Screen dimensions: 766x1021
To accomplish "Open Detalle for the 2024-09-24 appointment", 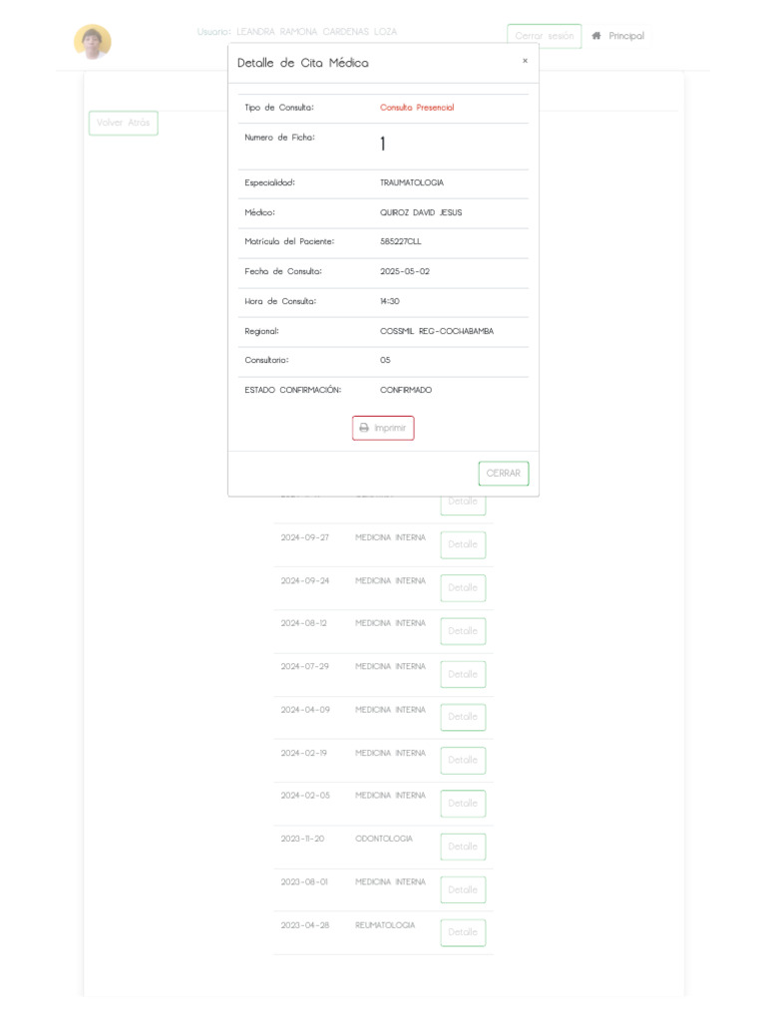I will 463,588.
